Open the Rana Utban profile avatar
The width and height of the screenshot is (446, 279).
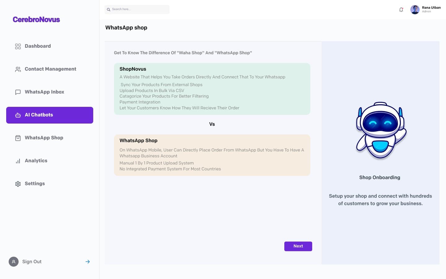pyautogui.click(x=415, y=10)
